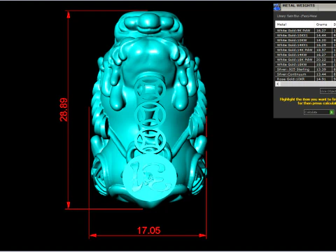This screenshot has width=336, height=252.
Task: Select the 'White Gold:14K PdW' row
Action: 306,50
